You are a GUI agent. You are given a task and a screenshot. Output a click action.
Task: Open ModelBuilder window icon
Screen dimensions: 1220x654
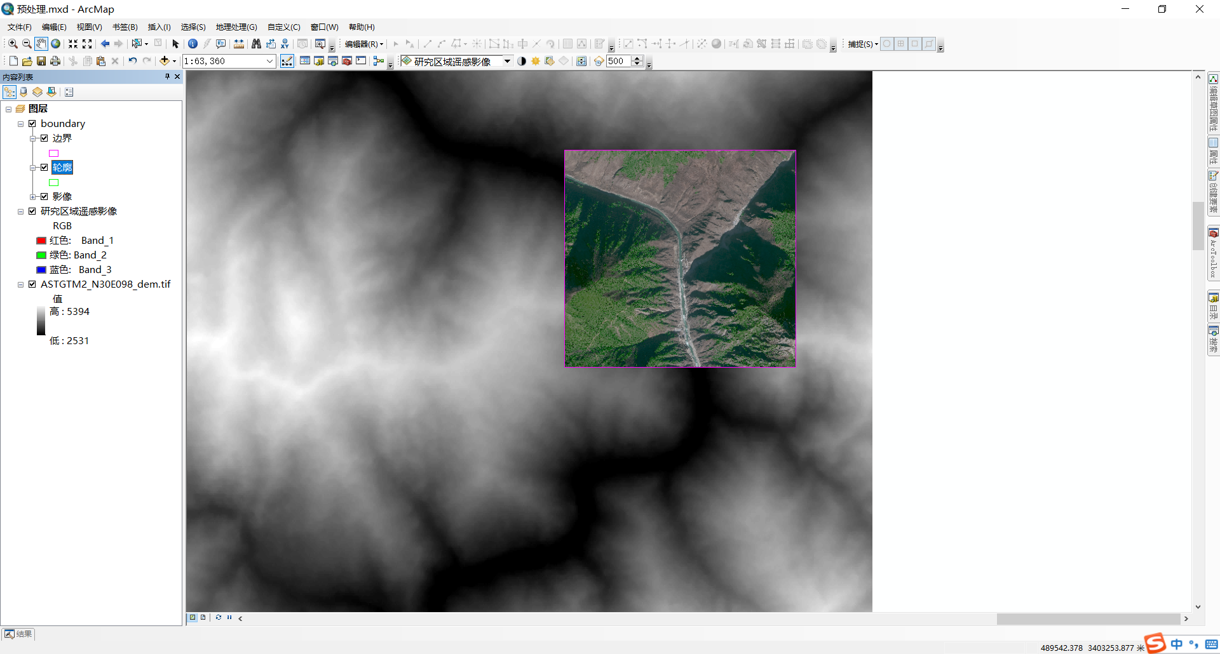coord(379,61)
